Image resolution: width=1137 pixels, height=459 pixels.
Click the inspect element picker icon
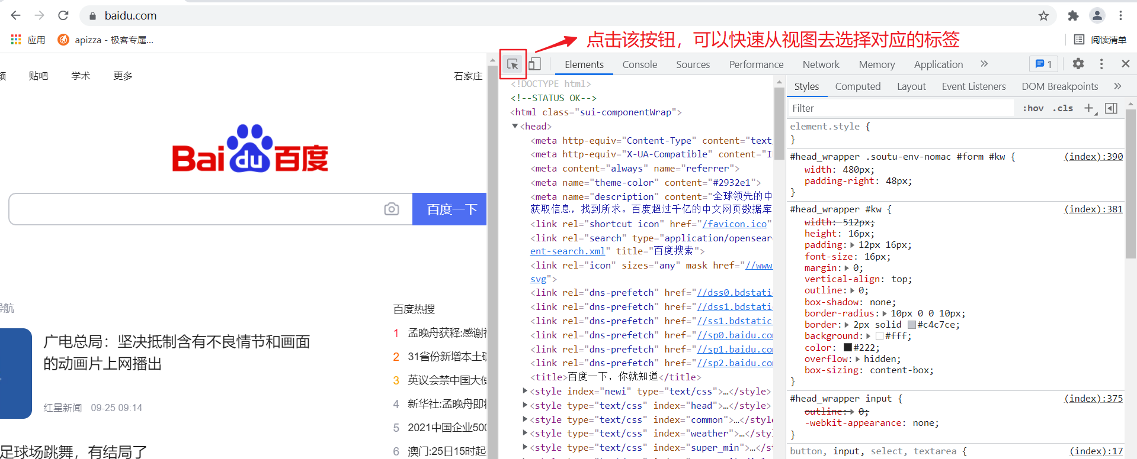tap(513, 64)
